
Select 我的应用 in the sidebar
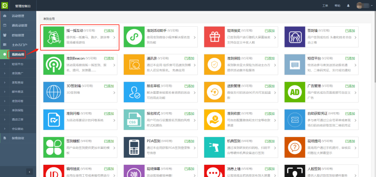tap(18, 54)
